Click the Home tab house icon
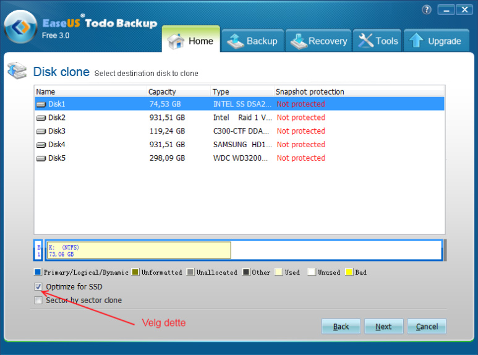The image size is (478, 355). pos(176,41)
